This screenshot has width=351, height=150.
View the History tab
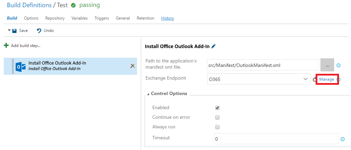168,18
